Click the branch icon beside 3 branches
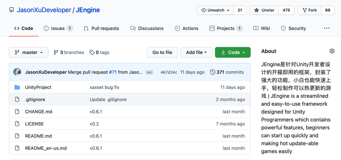Image resolution: width=341 pixels, height=160 pixels. [56, 52]
